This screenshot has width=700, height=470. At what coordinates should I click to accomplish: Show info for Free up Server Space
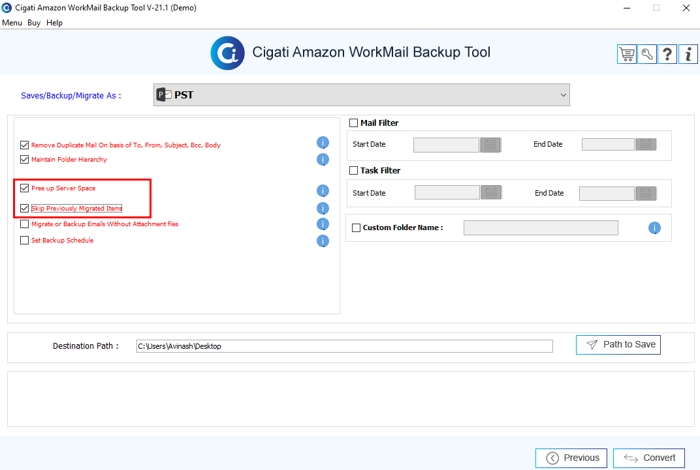pyautogui.click(x=323, y=191)
